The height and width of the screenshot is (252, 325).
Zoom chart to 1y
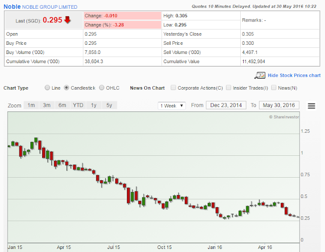tap(93, 105)
